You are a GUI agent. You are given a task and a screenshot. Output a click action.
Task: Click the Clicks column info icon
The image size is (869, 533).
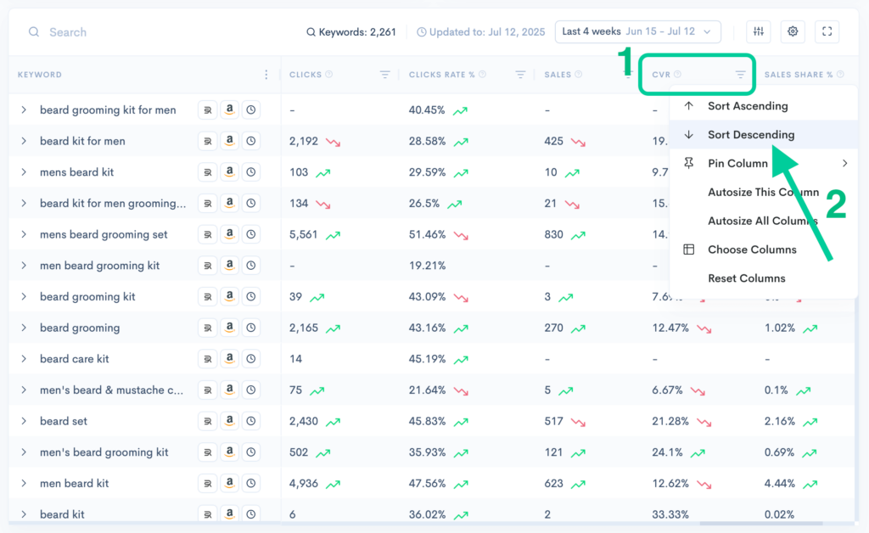click(329, 74)
